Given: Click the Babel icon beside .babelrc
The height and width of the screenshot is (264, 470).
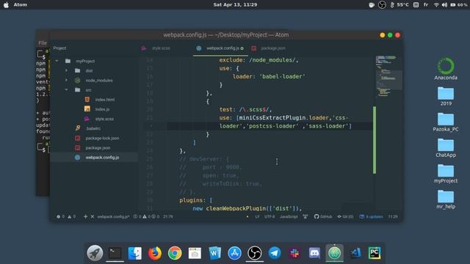Looking at the screenshot, I should (78, 128).
